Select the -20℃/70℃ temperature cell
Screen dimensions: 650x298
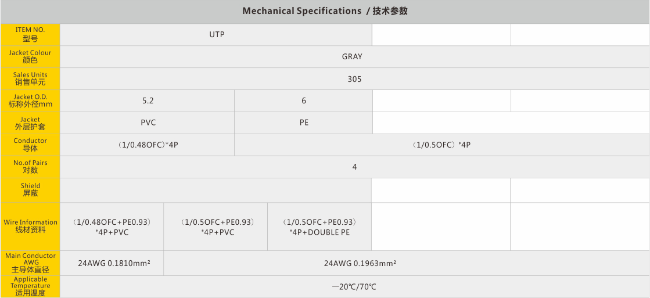pos(354,286)
